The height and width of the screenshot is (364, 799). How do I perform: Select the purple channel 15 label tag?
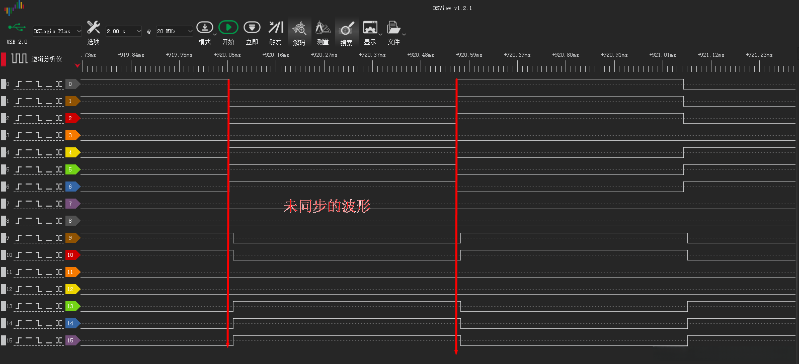coord(72,341)
